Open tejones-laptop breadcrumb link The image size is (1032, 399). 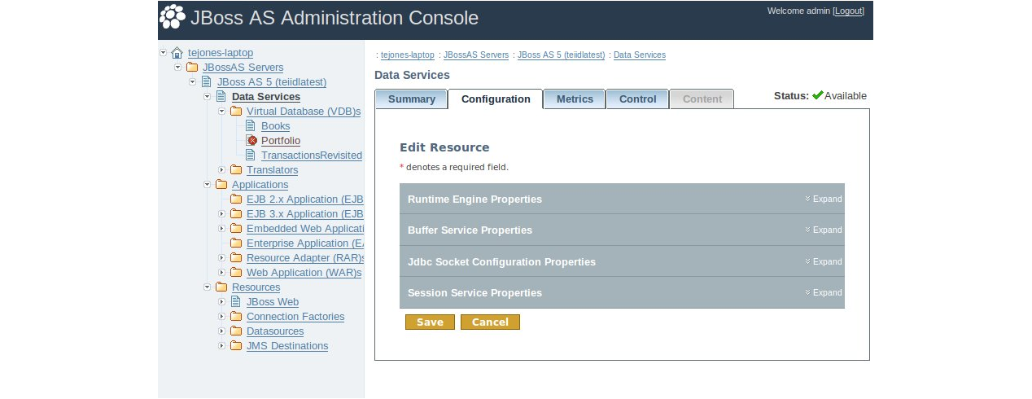click(408, 55)
